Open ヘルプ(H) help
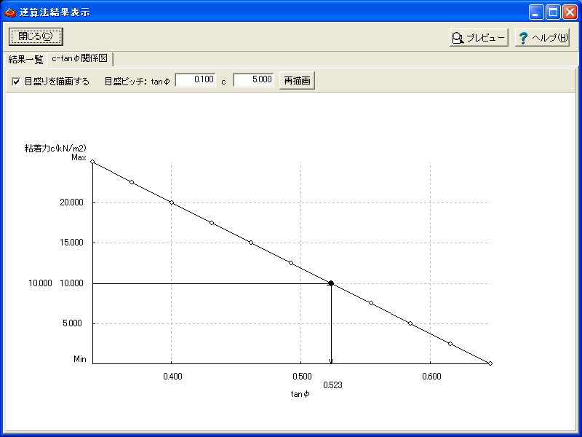Image resolution: width=582 pixels, height=437 pixels. (542, 38)
